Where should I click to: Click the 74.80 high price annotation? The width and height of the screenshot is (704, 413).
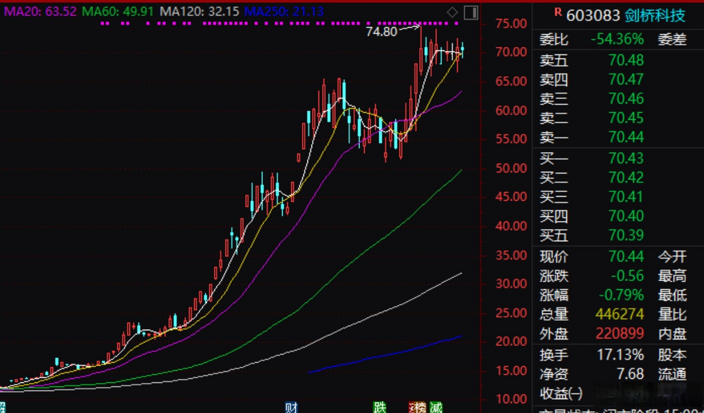[381, 32]
